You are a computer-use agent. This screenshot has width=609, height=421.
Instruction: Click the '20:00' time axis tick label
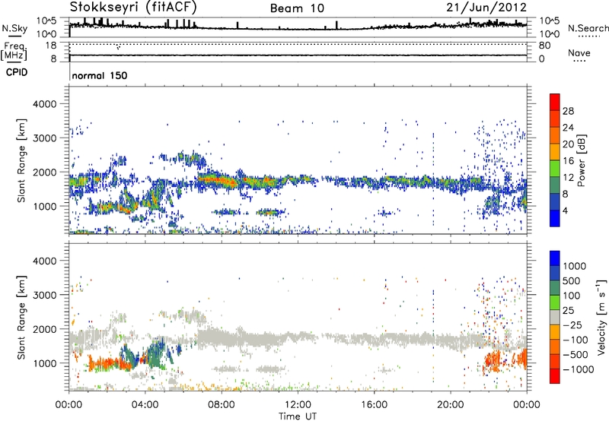451,405
